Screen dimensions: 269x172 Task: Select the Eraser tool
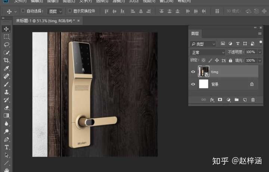6,108
